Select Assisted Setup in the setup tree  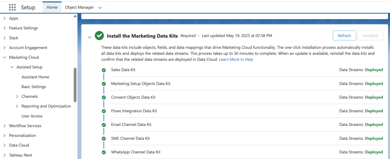pos(29,67)
